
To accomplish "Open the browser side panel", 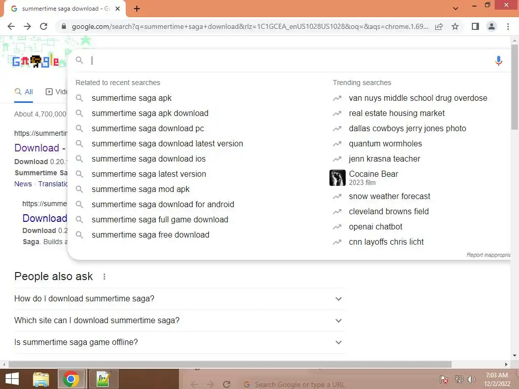I will tap(475, 26).
